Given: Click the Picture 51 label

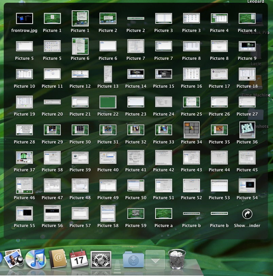Looking at the screenshot, I should tap(163, 198).
